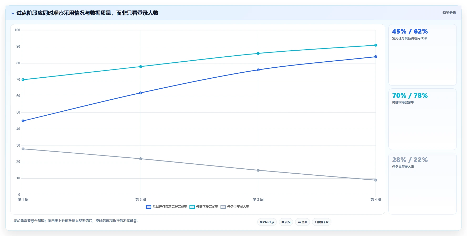Viewport: 467px width, 236px height.
Task: Click the 45% / 62% KPI value
Action: tap(410, 31)
